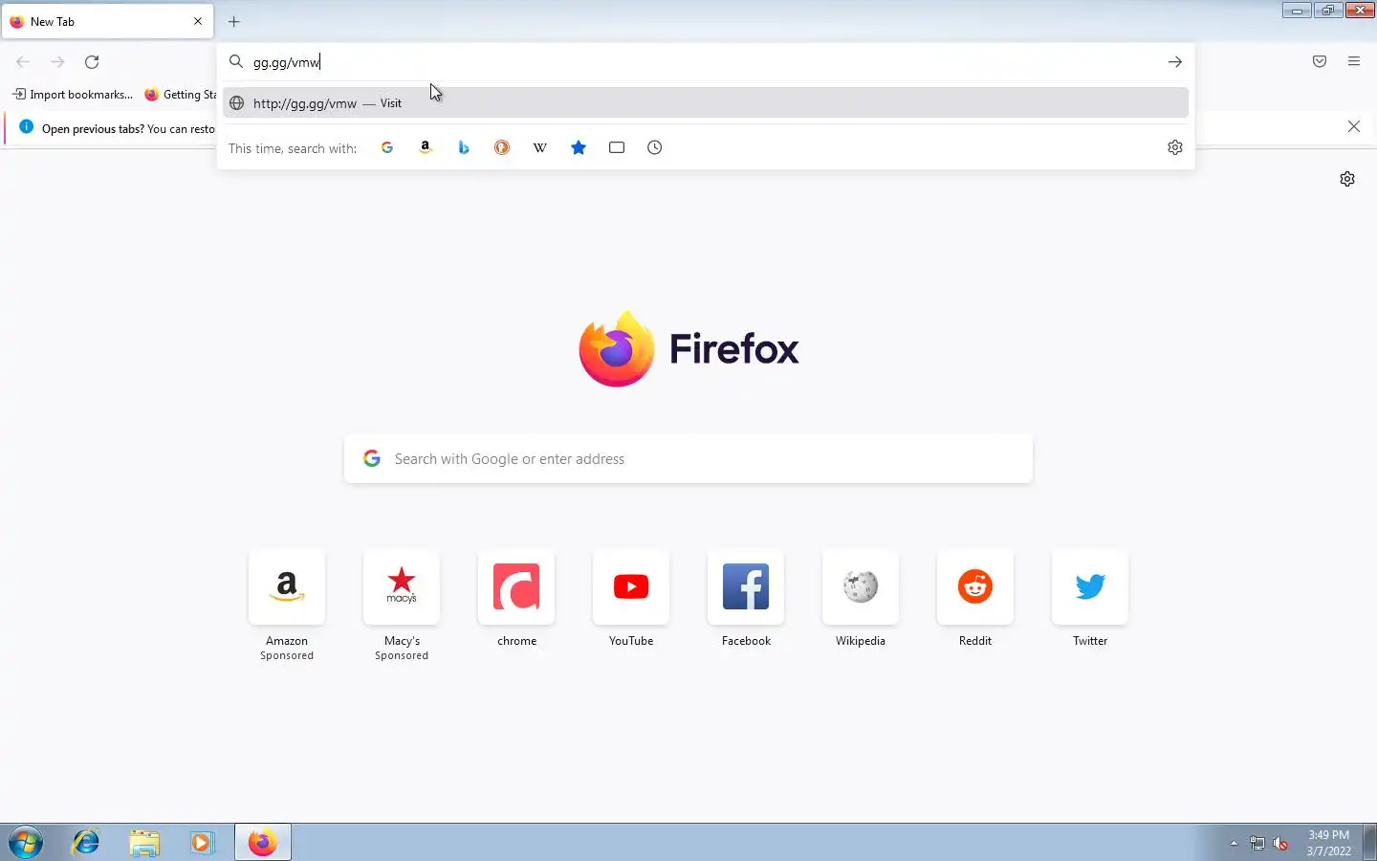Viewport: 1377px width, 861px height.
Task: Click the Show desktop strip on taskbar
Action: (1369, 843)
